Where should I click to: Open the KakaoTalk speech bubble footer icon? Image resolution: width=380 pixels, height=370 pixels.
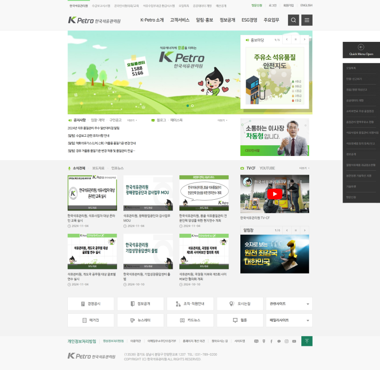pyautogui.click(x=279, y=341)
